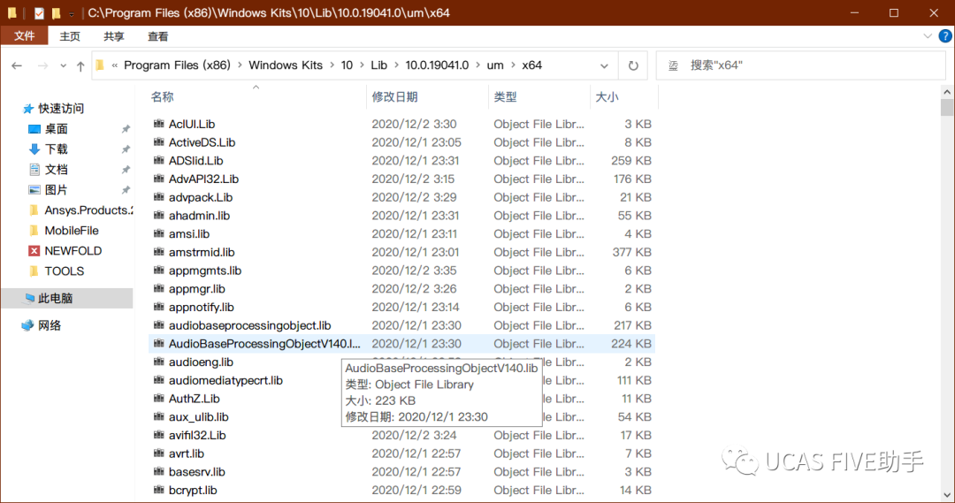Click the aux_ulib.lib file name
The image size is (955, 503).
click(x=199, y=417)
